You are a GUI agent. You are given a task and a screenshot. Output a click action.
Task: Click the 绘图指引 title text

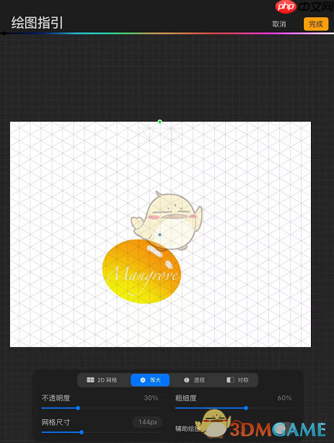37,23
